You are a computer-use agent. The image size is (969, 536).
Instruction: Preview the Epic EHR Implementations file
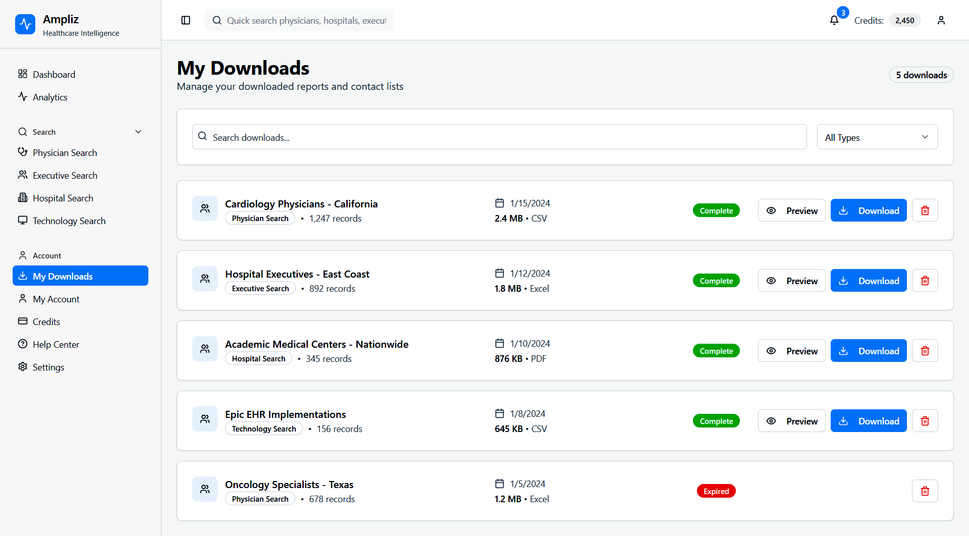791,421
